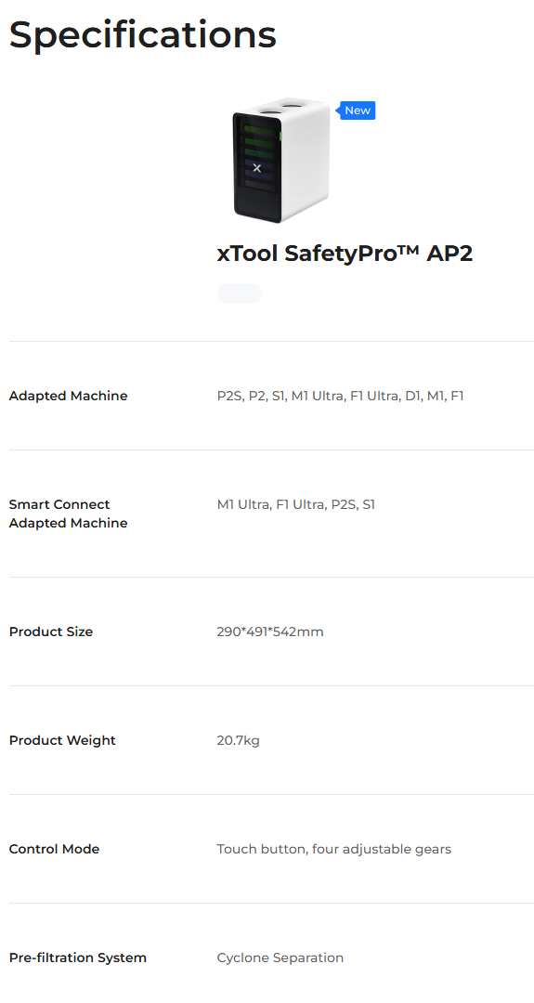The height and width of the screenshot is (1003, 534).
Task: Click the green filter indicator bars on the device image
Action: (x=258, y=141)
